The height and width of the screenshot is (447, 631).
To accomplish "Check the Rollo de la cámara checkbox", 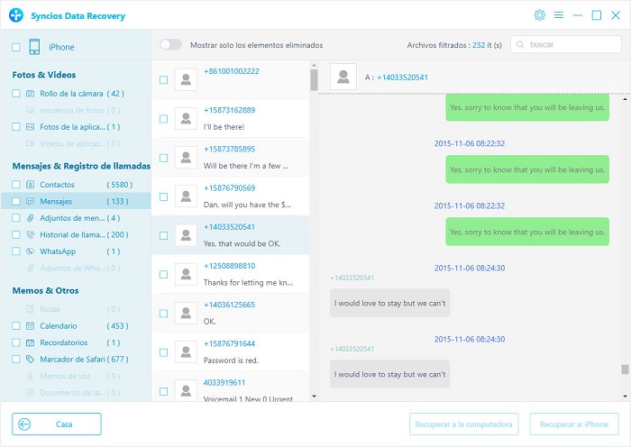I will pyautogui.click(x=16, y=94).
